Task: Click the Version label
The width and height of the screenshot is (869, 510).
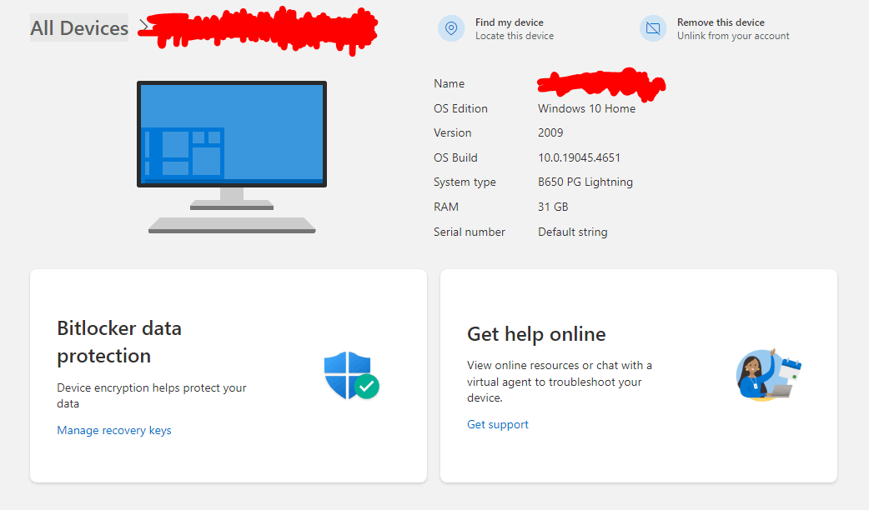Action: tap(452, 132)
